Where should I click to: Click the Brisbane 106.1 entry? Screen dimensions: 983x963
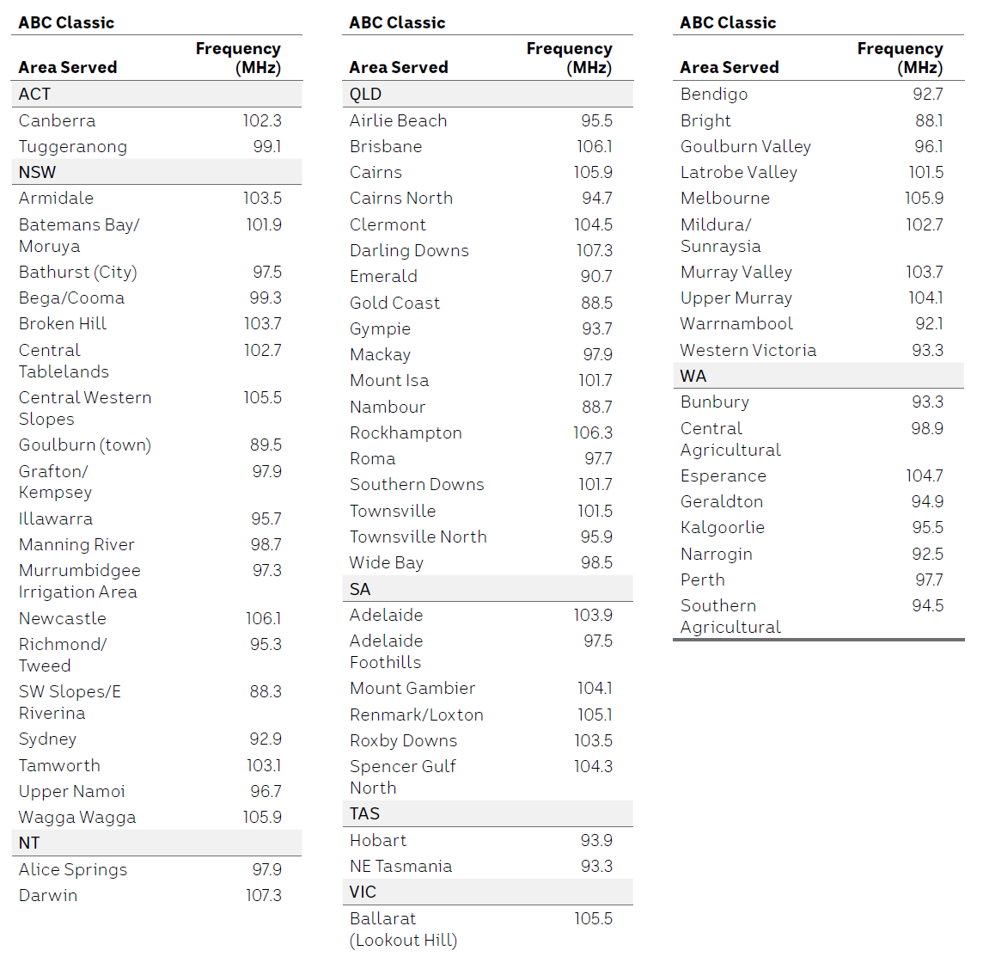(x=488, y=146)
